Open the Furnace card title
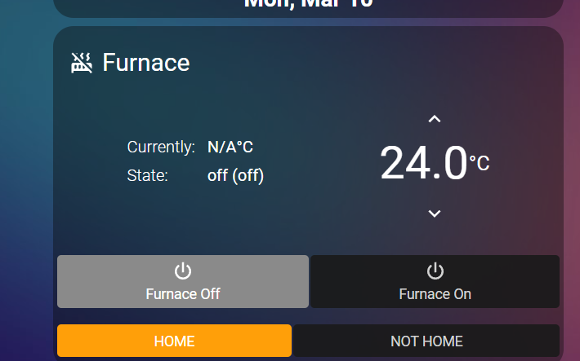Viewport: 580px width, 361px height. click(x=146, y=63)
